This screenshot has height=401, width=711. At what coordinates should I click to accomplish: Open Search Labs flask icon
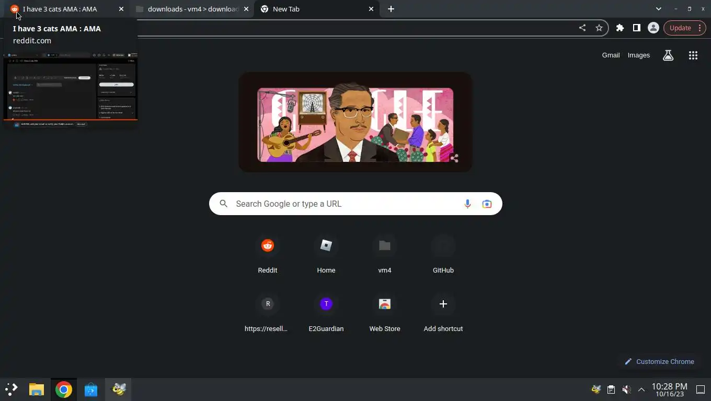point(668,55)
